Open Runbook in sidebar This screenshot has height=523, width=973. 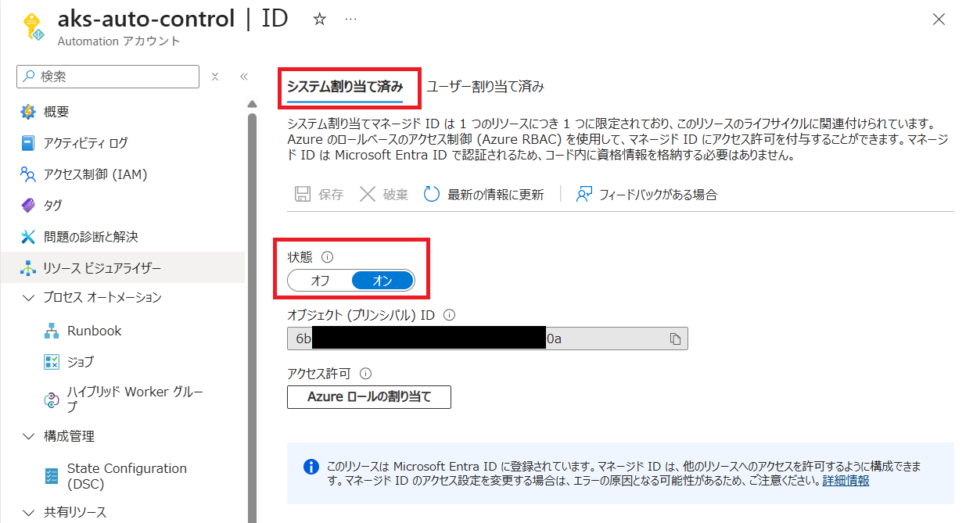pyautogui.click(x=94, y=331)
